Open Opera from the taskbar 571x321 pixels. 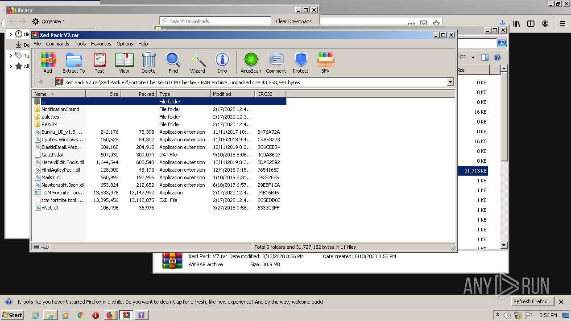(95, 315)
